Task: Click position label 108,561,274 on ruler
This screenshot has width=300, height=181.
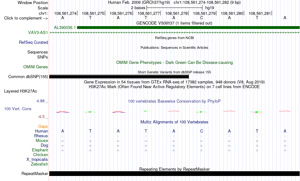Action: (x=65, y=13)
